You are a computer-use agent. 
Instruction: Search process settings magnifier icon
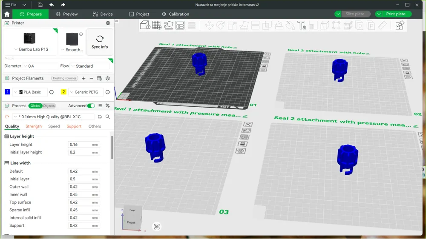pyautogui.click(x=108, y=117)
